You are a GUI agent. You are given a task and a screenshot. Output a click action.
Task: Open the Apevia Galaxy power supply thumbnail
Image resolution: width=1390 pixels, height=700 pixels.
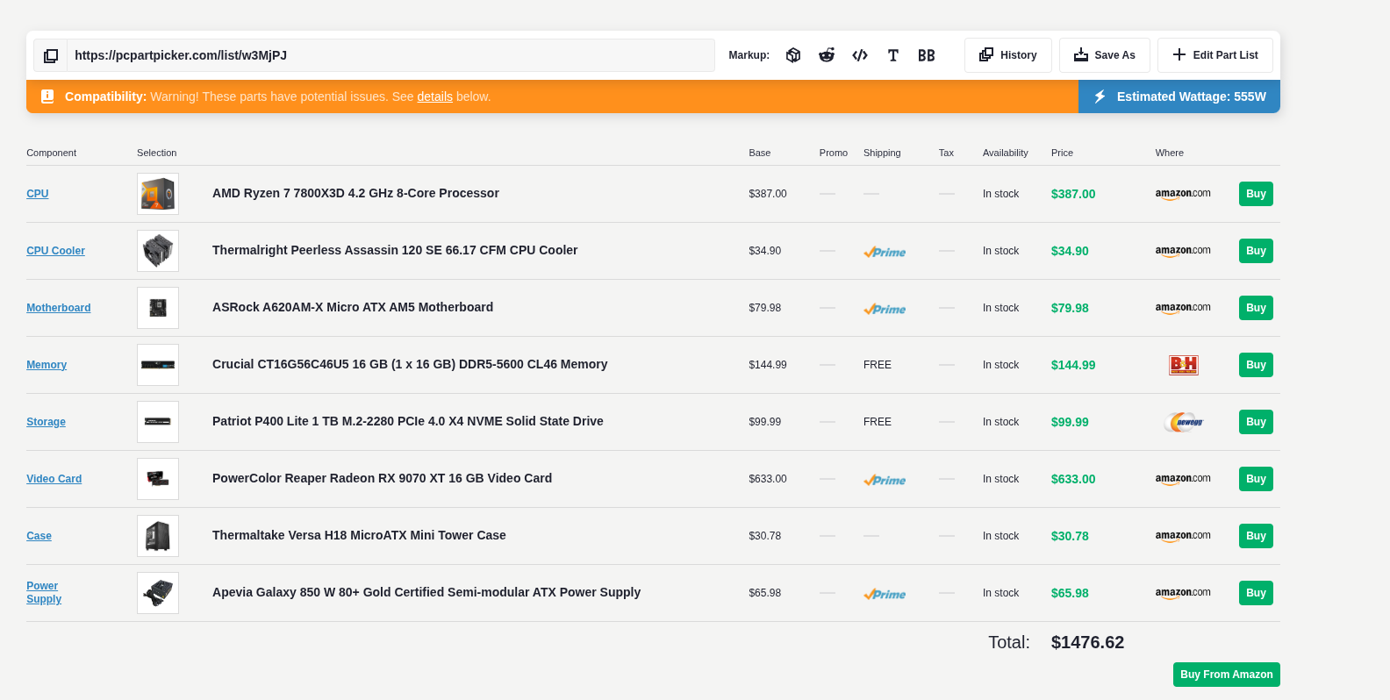pos(158,593)
